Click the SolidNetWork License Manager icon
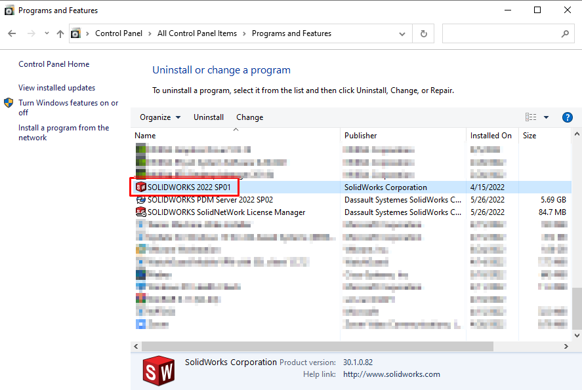 point(140,212)
